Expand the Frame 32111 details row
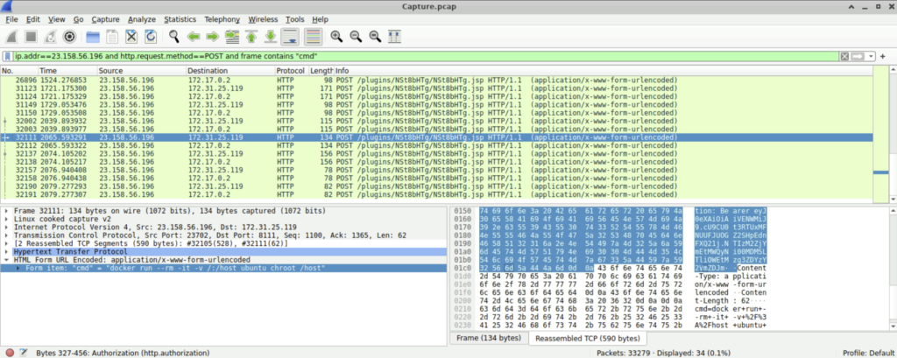The image size is (897, 358). pos(5,211)
